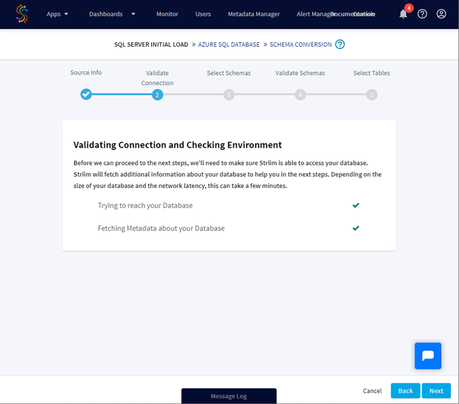Image resolution: width=459 pixels, height=404 pixels.
Task: Click the Validate Connection step label
Action: coord(157,78)
